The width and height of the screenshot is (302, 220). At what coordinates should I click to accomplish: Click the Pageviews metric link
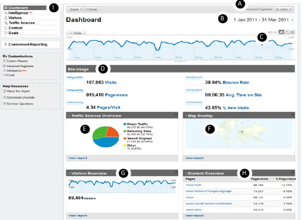point(116,95)
